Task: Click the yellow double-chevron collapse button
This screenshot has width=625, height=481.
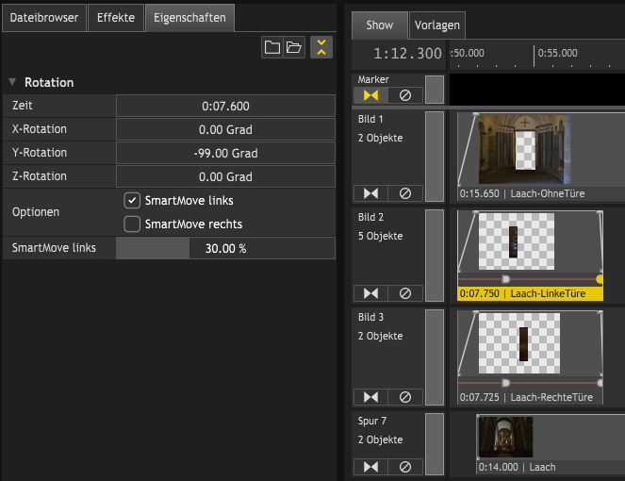Action: (321, 47)
